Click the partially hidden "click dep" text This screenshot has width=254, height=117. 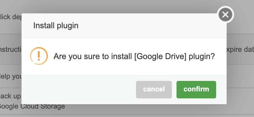11,17
